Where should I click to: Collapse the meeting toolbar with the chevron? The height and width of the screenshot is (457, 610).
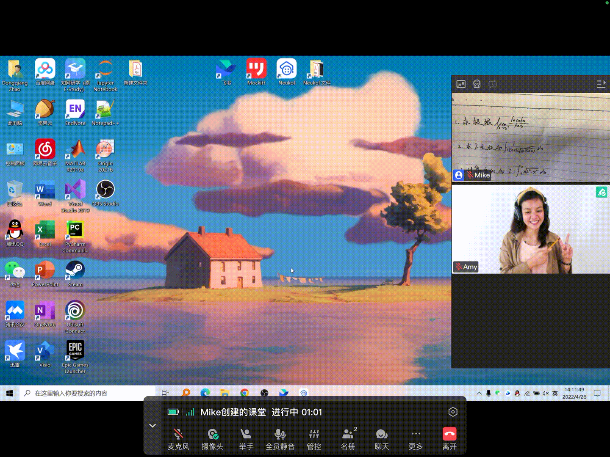point(152,426)
